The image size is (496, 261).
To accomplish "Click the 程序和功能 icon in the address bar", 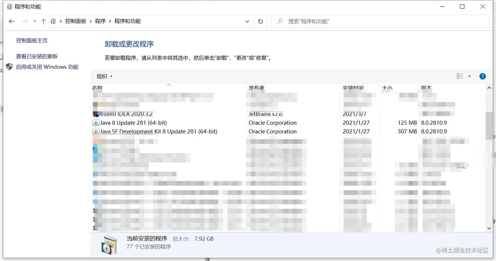I will (53, 21).
